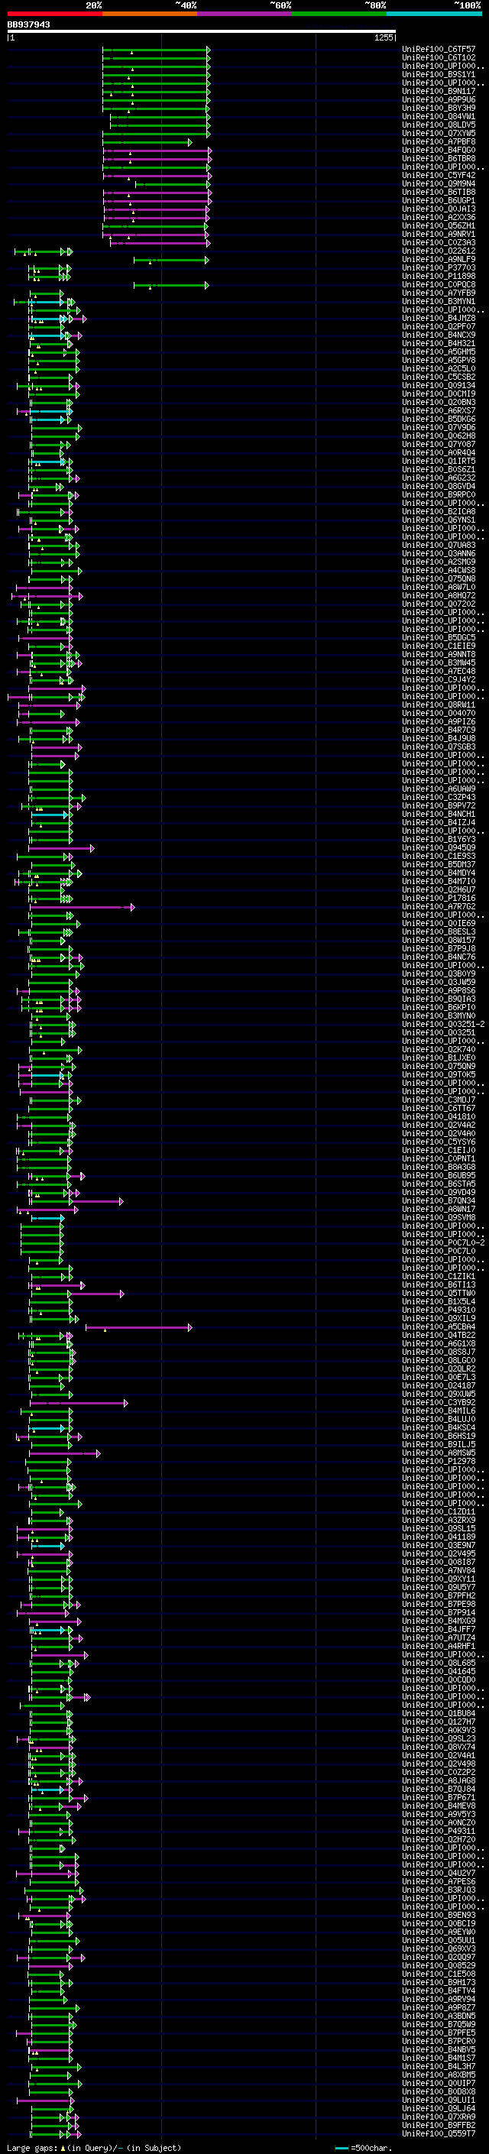Viewport: 489px width, 2154px height.
Task: Click the green segment of identity legend
Action: 339,14
